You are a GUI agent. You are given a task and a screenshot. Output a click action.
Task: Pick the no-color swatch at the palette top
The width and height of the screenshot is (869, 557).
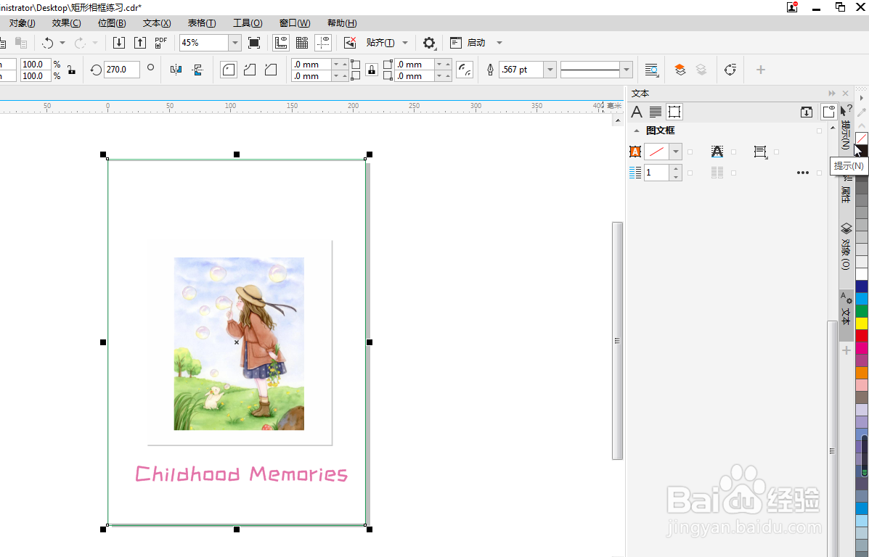(862, 138)
